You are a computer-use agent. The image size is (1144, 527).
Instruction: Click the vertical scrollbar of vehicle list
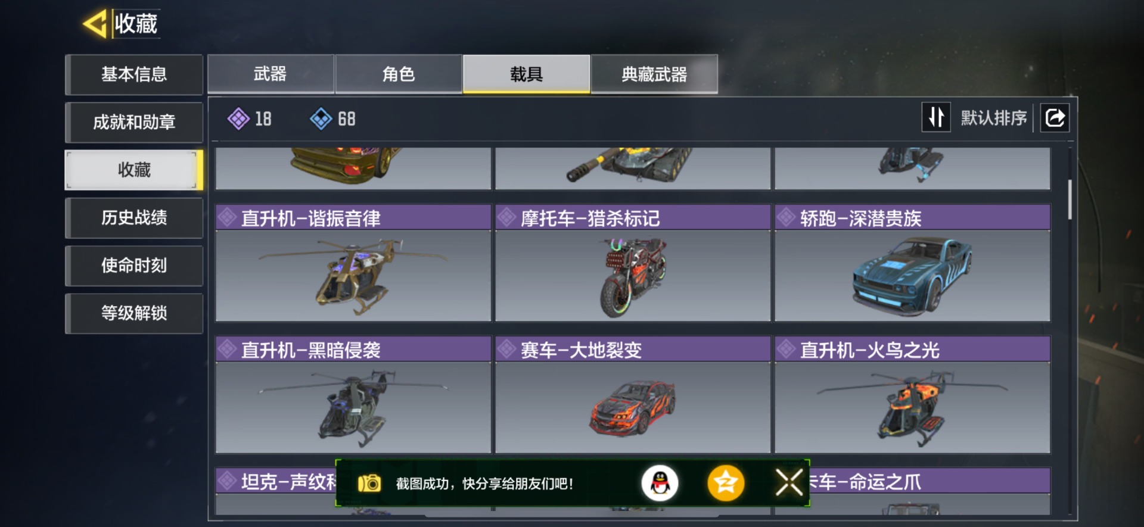1070,199
